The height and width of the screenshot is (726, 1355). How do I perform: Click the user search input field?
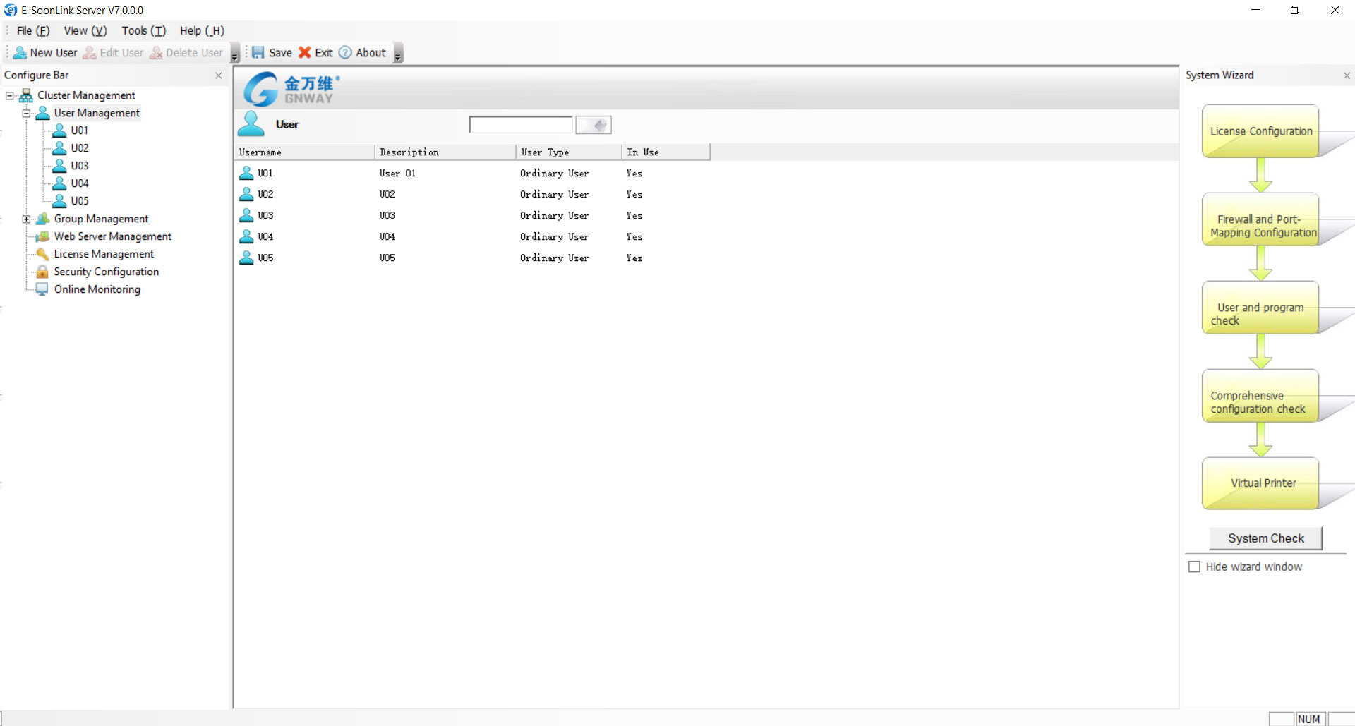(521, 125)
